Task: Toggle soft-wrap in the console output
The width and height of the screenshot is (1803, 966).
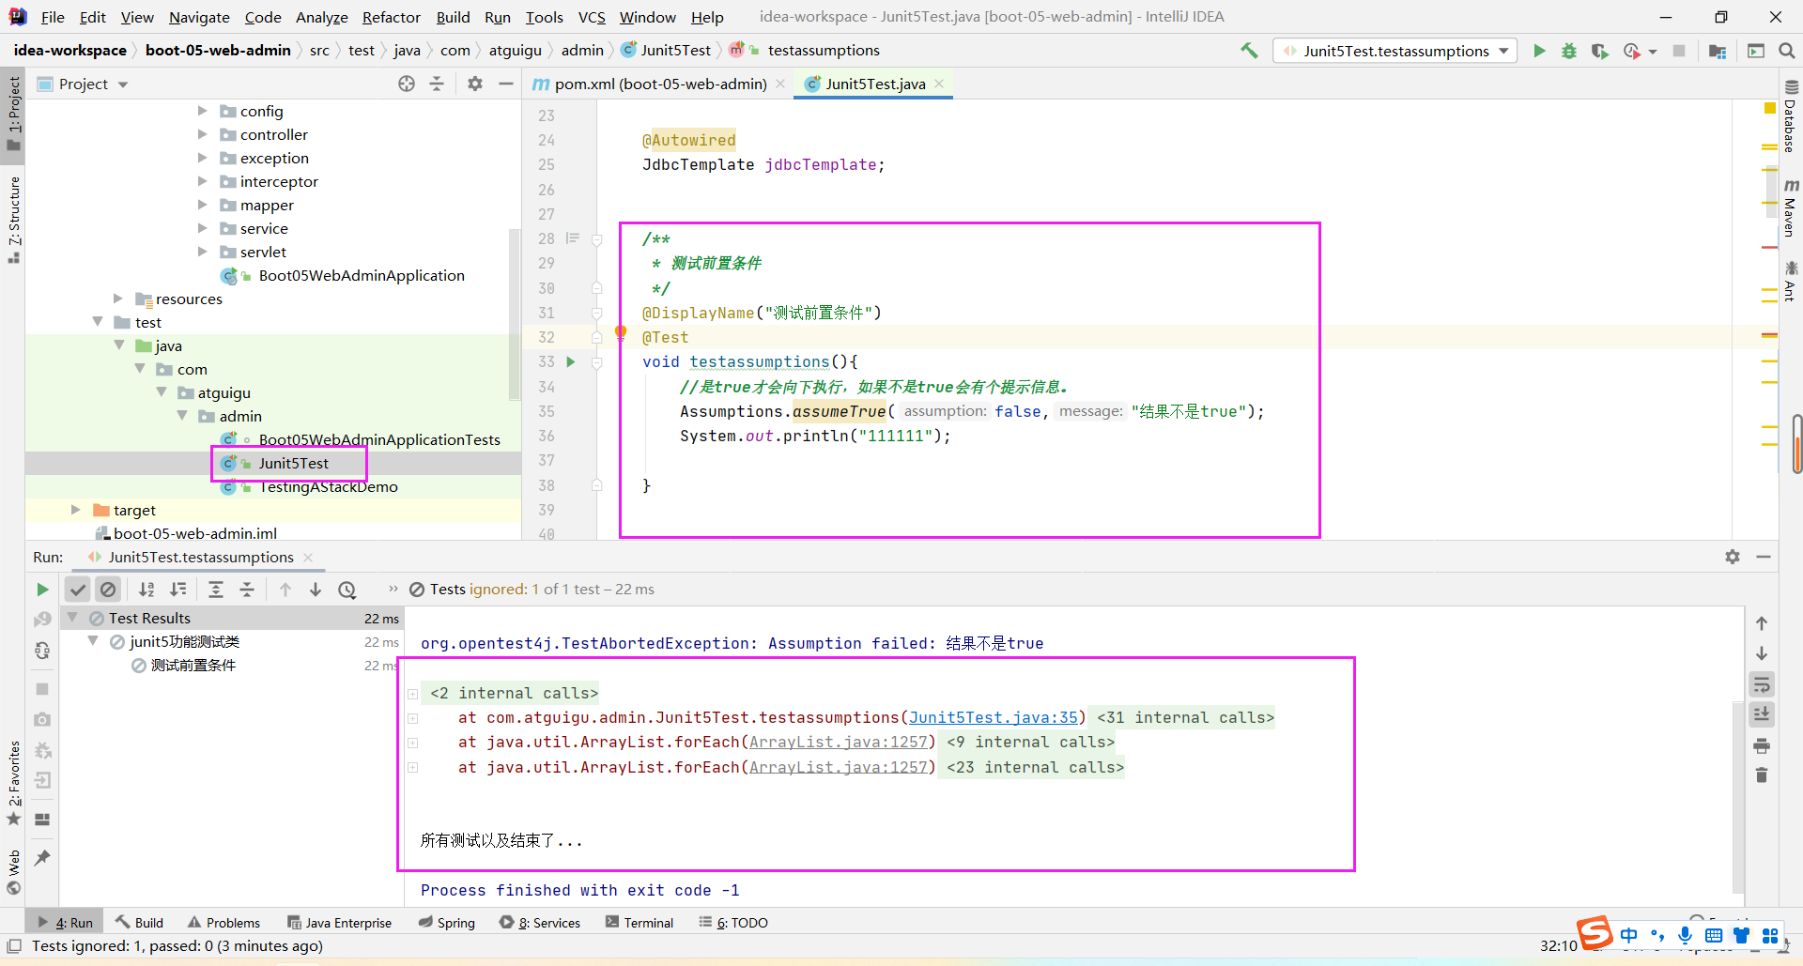Action: pos(1762,684)
